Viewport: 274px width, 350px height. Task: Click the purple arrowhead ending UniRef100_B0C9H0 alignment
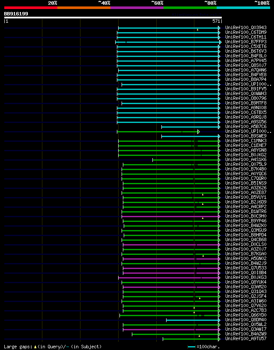click(x=219, y=216)
